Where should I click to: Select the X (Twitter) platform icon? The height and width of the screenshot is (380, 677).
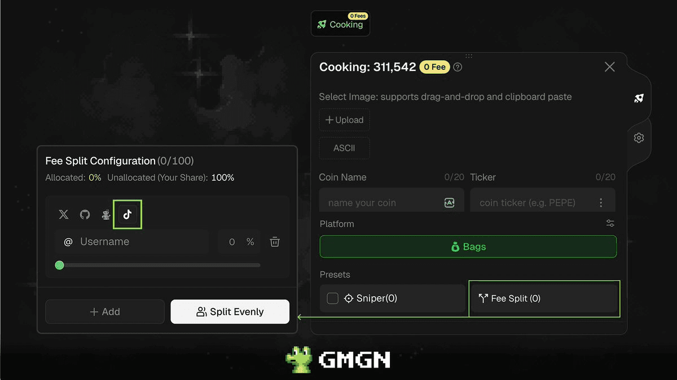[64, 214]
